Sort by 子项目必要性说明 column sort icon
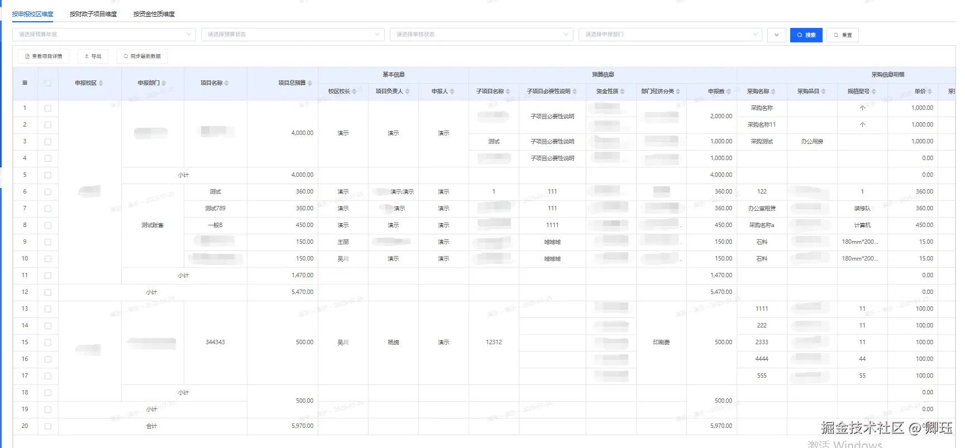 click(575, 91)
